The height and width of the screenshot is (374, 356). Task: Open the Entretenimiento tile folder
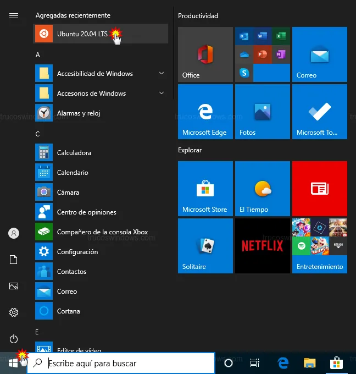coord(319,246)
